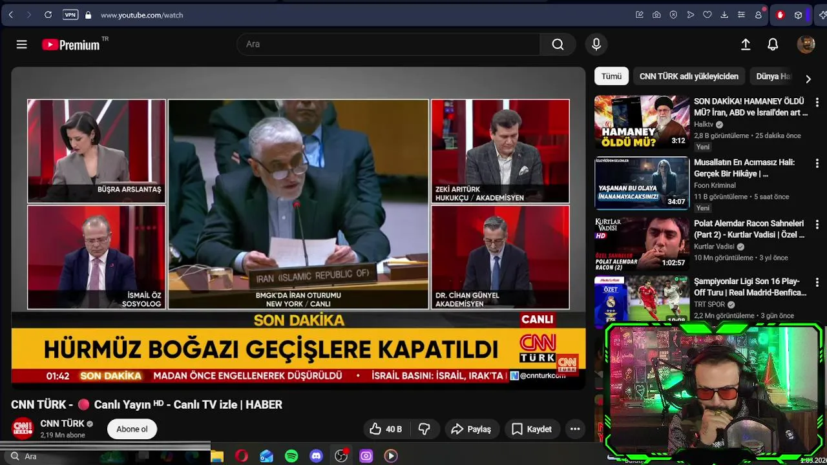Open the CNN TÜRK channel name link
Screen dimensions: 827x465
pos(62,424)
